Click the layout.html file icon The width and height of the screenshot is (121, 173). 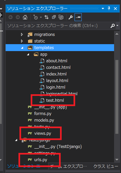[x=42, y=81]
